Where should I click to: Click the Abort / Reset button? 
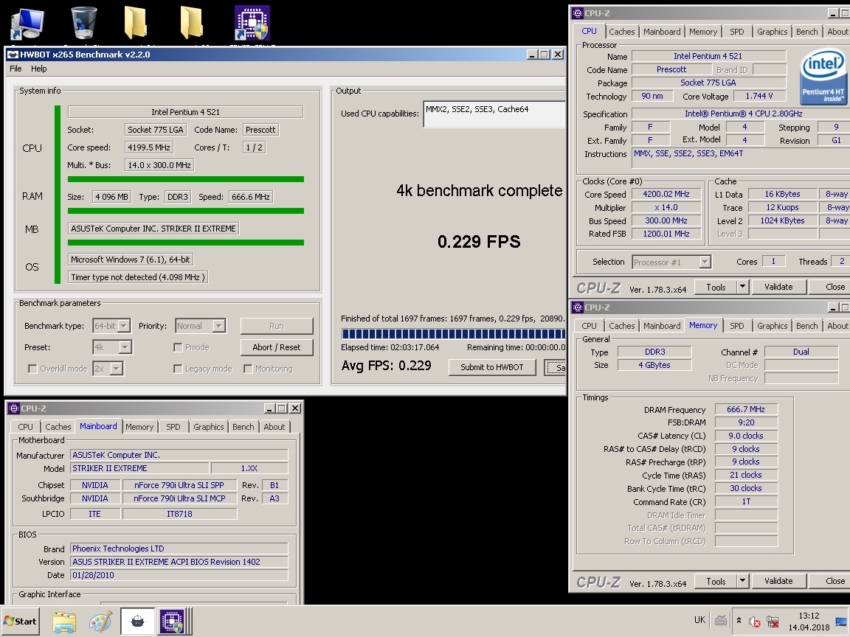pyautogui.click(x=277, y=347)
